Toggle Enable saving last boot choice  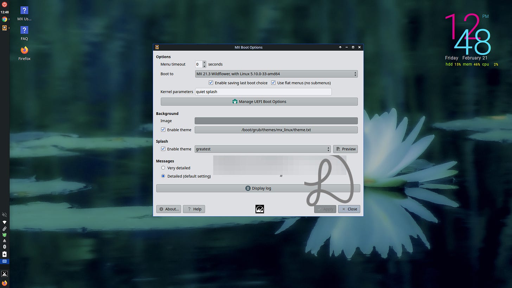pos(211,83)
